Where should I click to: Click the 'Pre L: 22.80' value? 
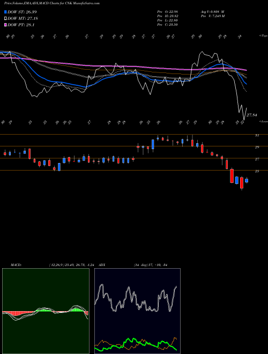pyautogui.click(x=167, y=20)
